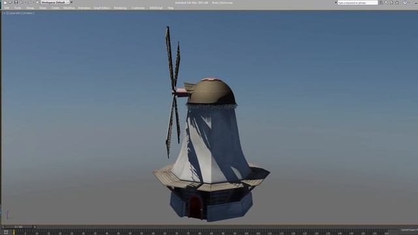Screen dimensions: 418x235
Task: Click the search binoculars icon
Action: click(x=381, y=3)
